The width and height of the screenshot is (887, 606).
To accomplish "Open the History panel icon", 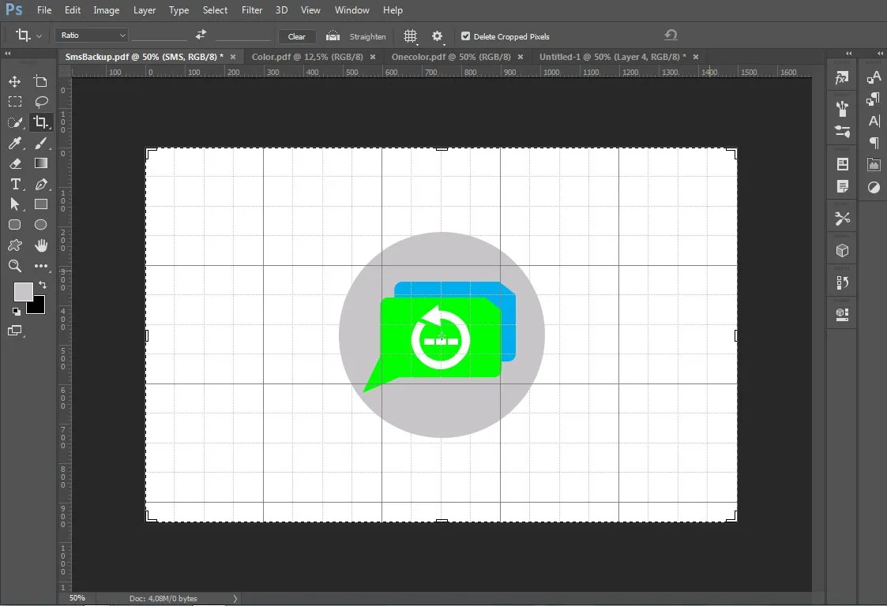I will point(842,282).
